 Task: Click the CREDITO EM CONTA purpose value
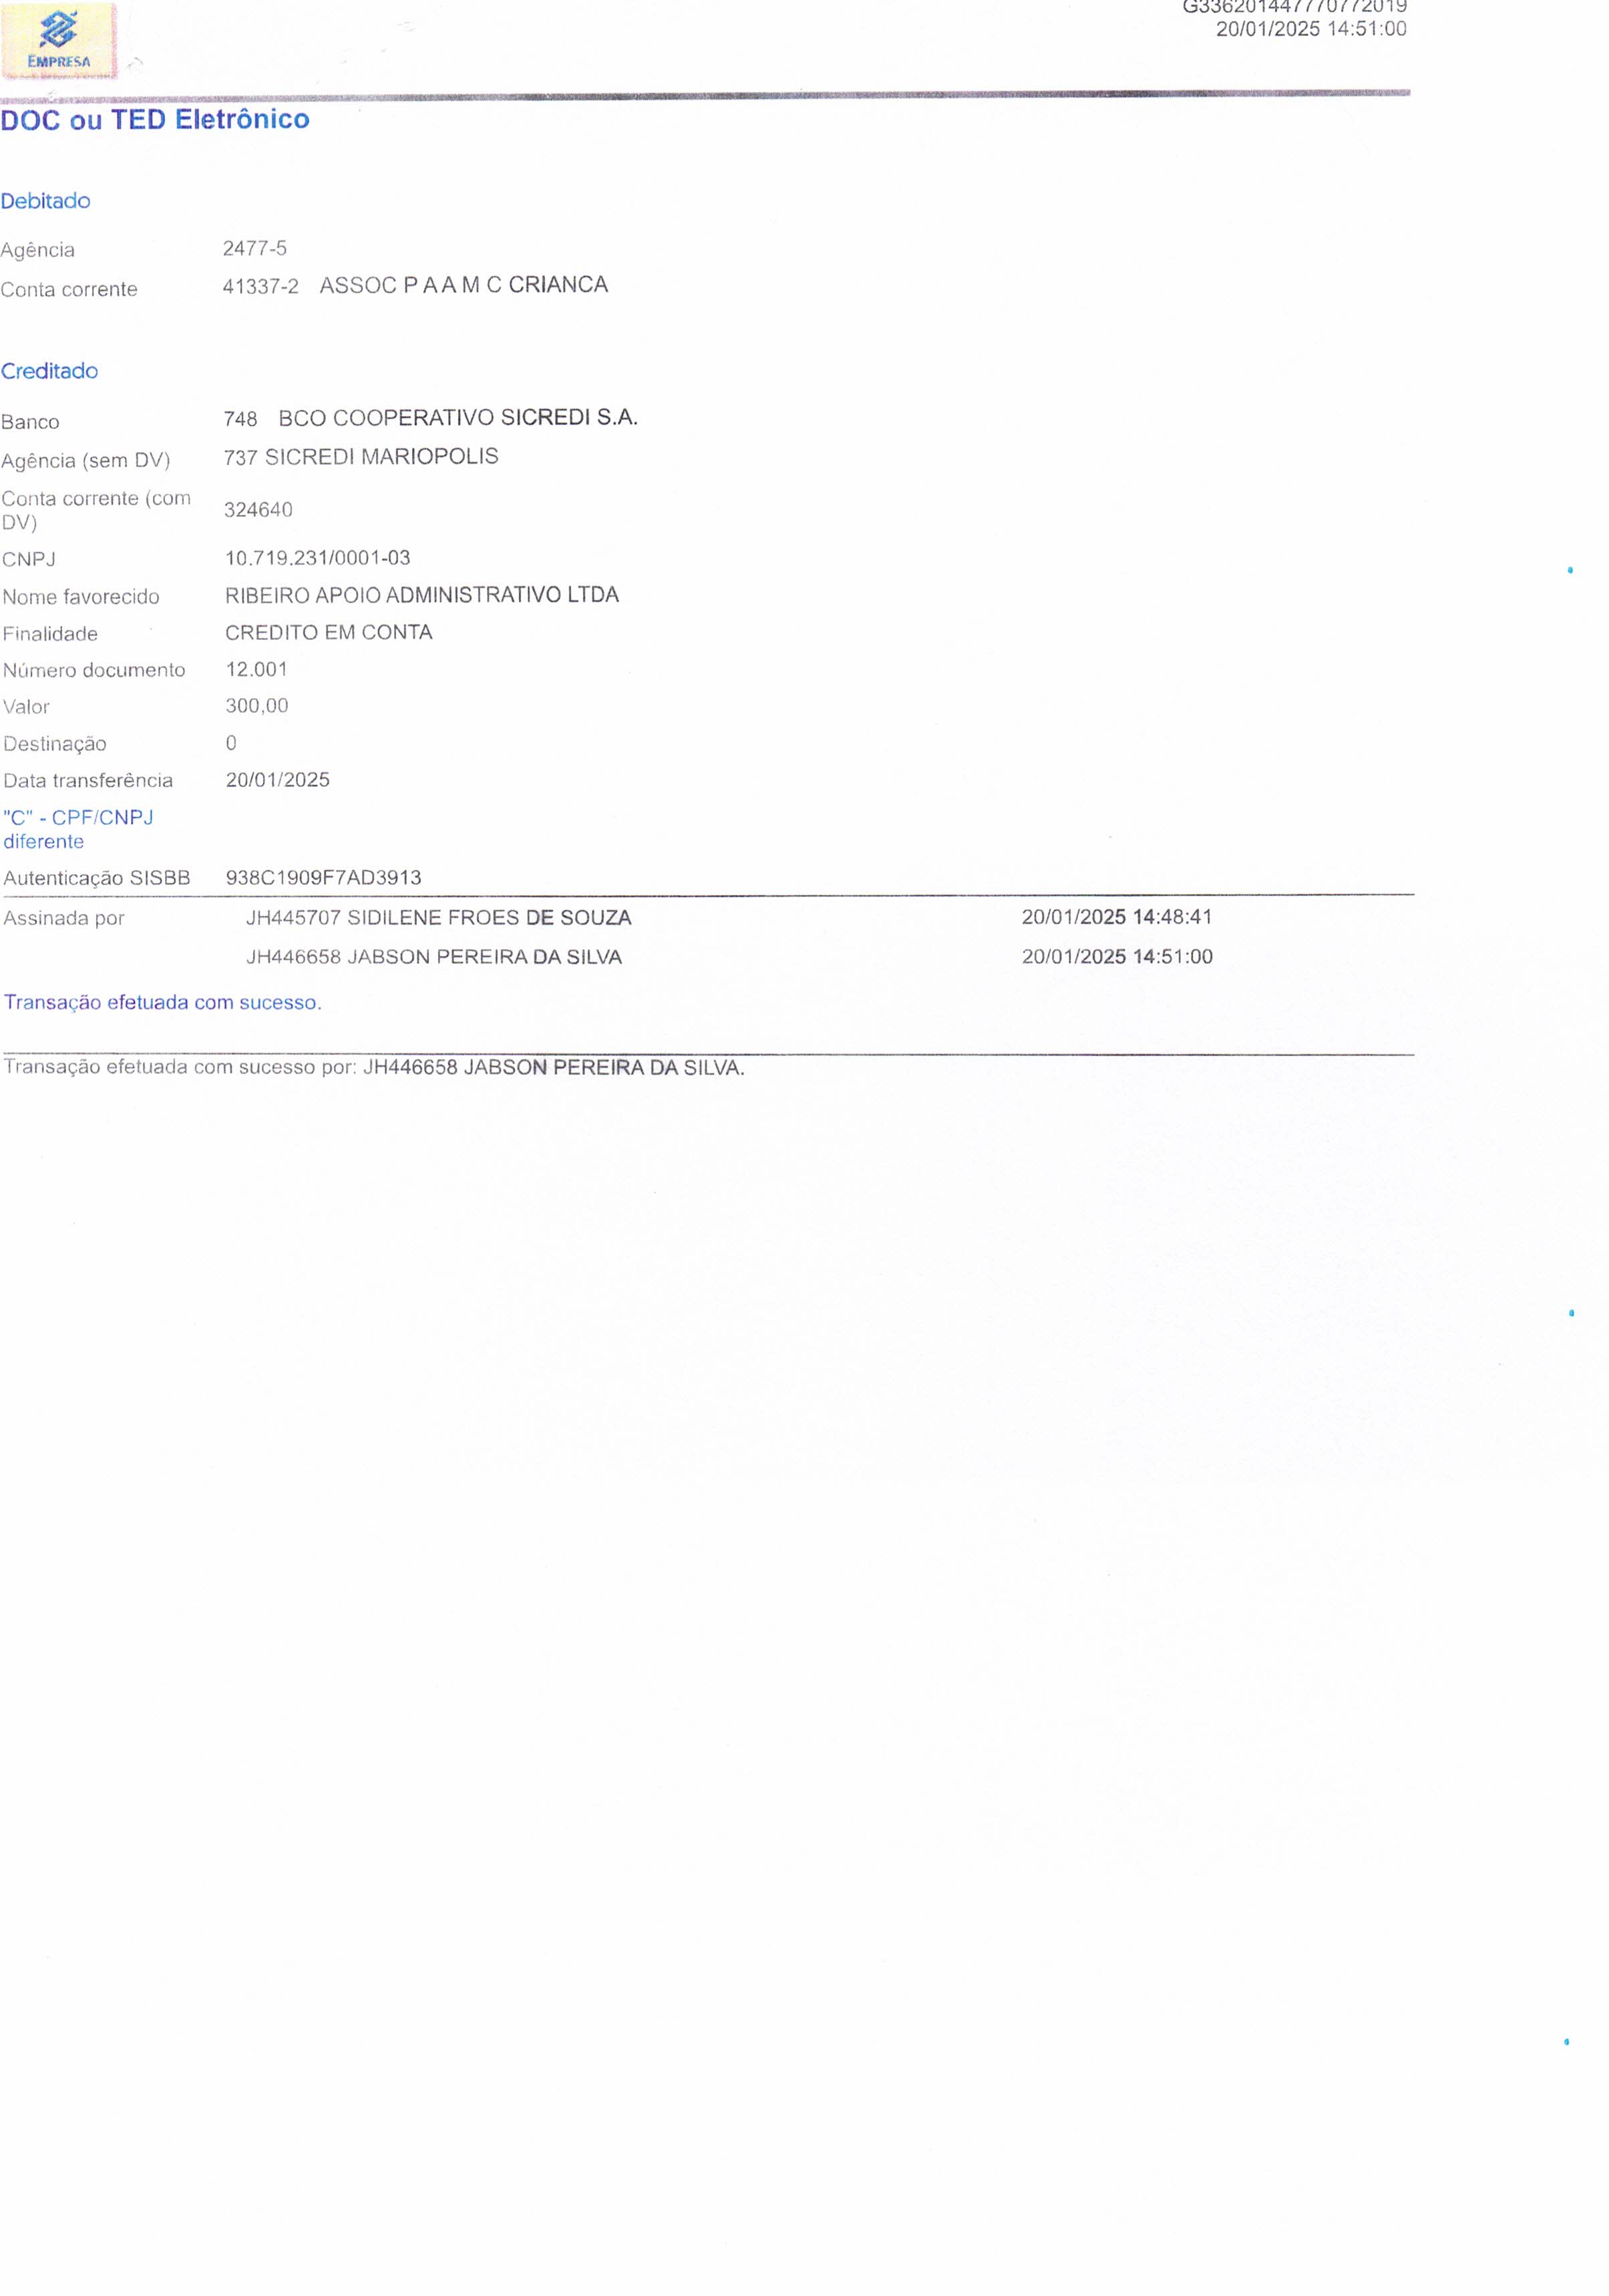[328, 632]
